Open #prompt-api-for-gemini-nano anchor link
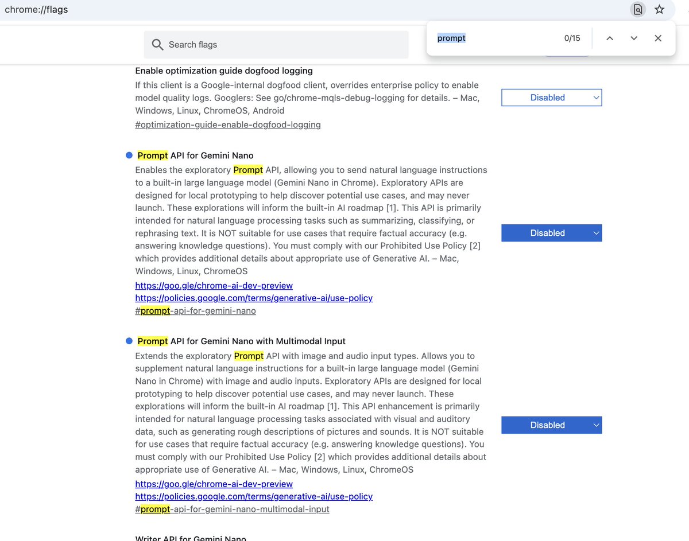The image size is (689, 541). point(196,311)
